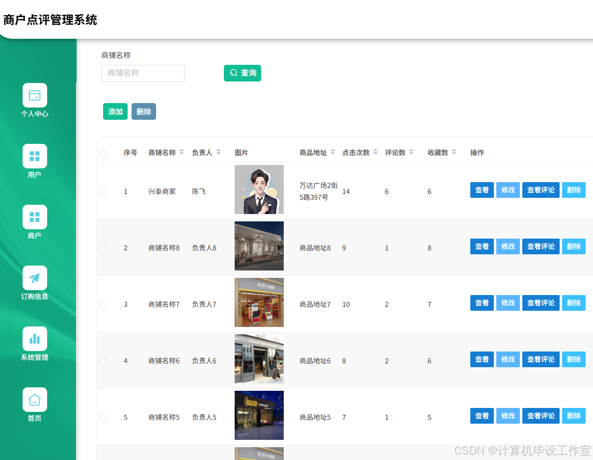Check the checkbox for row 商铺名称8
593x460 pixels.
103,248
